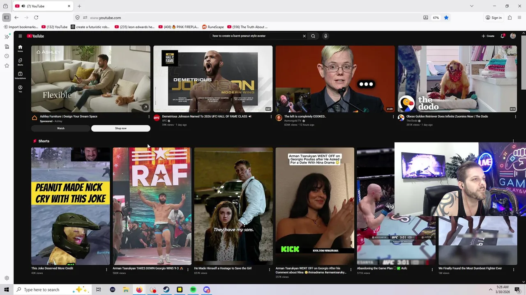Open the sidebar settings gear icon
526x295 pixels.
tap(7, 278)
